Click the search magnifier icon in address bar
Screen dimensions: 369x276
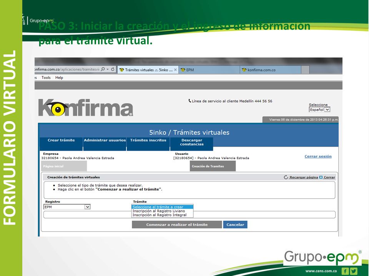pos(103,69)
